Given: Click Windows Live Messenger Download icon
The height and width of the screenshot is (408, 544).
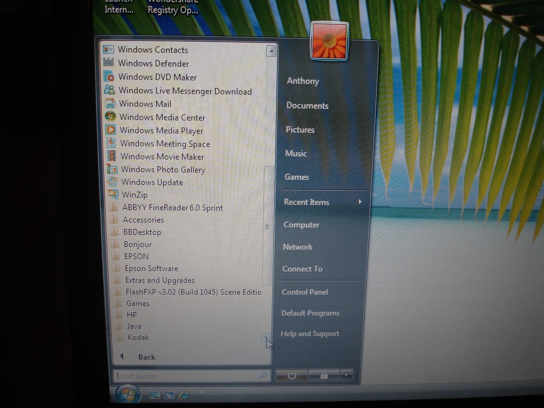Looking at the screenshot, I should tap(109, 90).
